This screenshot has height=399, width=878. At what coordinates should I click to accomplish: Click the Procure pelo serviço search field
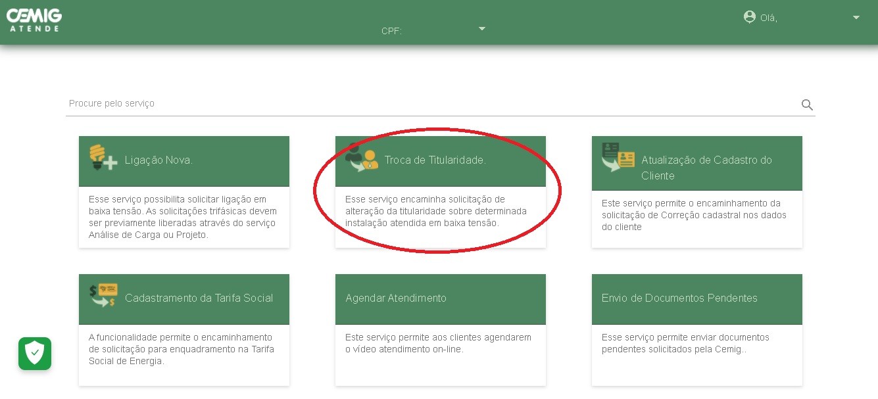tap(263, 103)
